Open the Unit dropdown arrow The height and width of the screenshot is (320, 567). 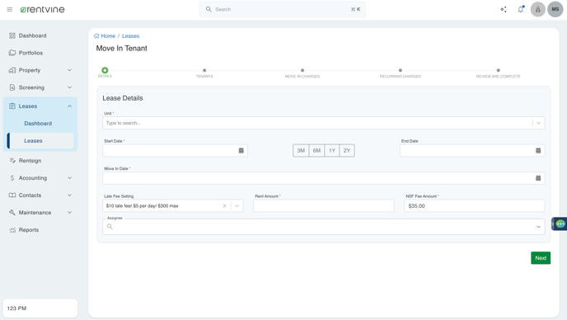[x=538, y=123]
